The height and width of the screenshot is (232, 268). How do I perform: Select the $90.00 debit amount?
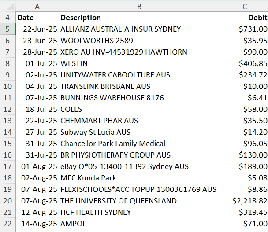pos(244,52)
